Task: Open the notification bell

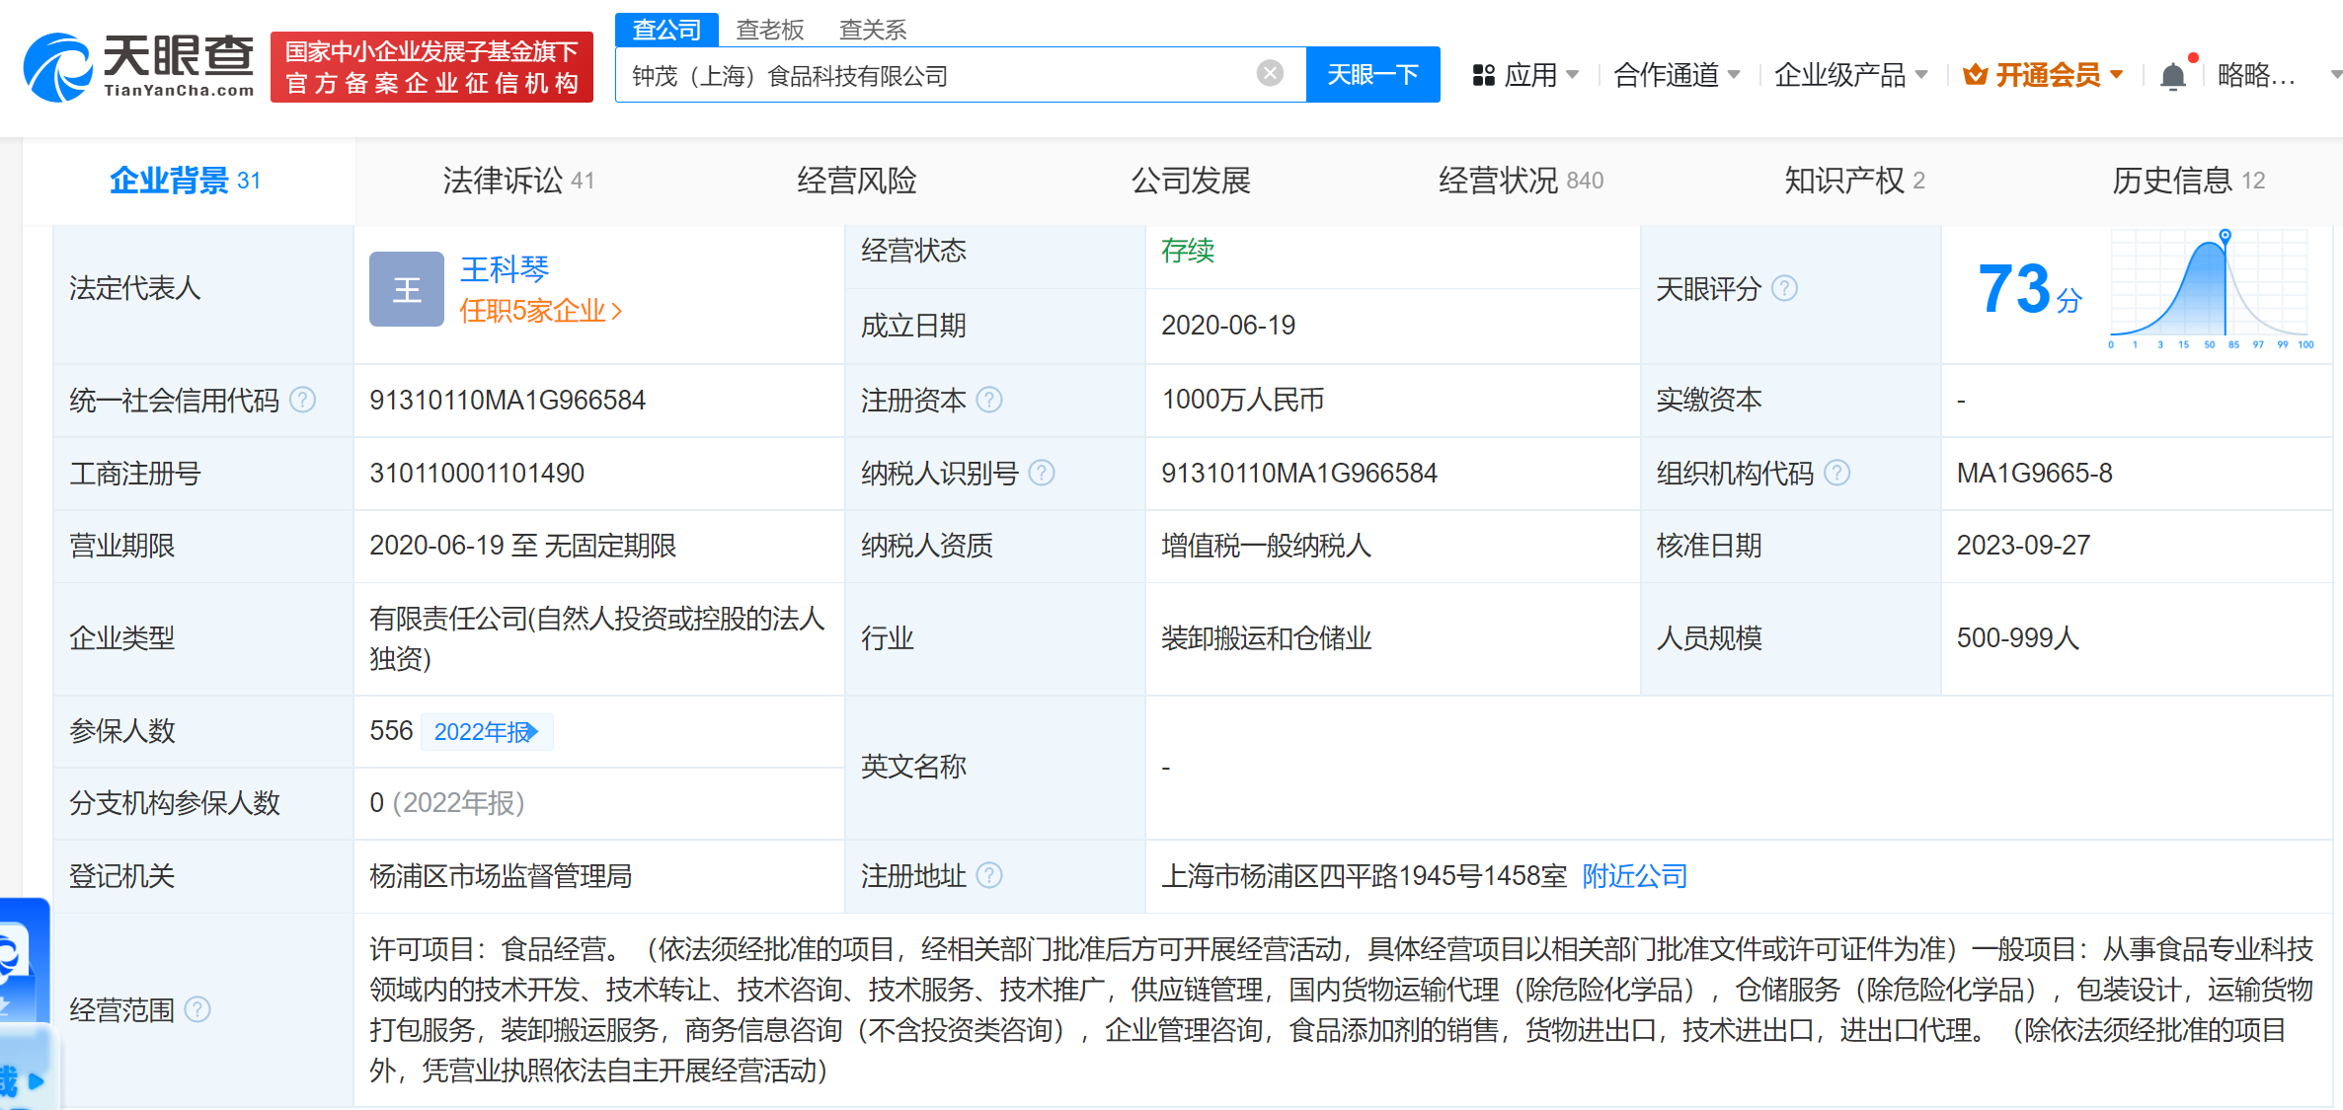Action: [2172, 75]
